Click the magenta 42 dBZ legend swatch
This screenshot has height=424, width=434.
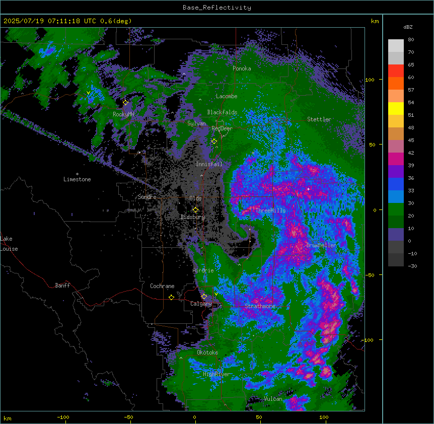pos(396,159)
